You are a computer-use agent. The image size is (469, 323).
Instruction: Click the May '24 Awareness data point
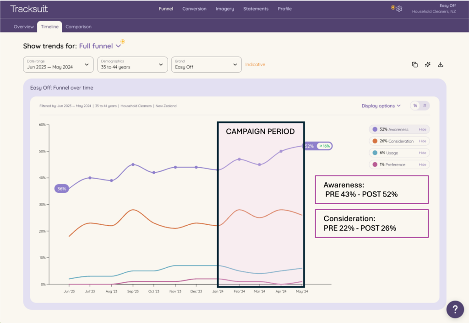click(x=302, y=146)
